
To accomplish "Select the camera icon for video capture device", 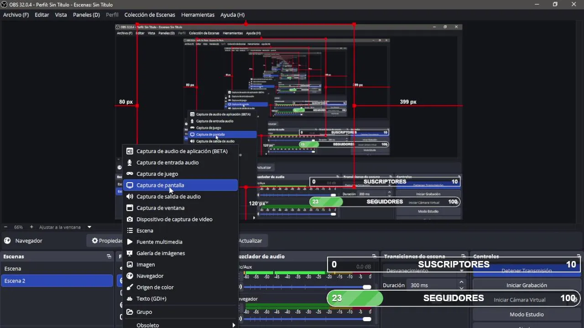I will (130, 220).
